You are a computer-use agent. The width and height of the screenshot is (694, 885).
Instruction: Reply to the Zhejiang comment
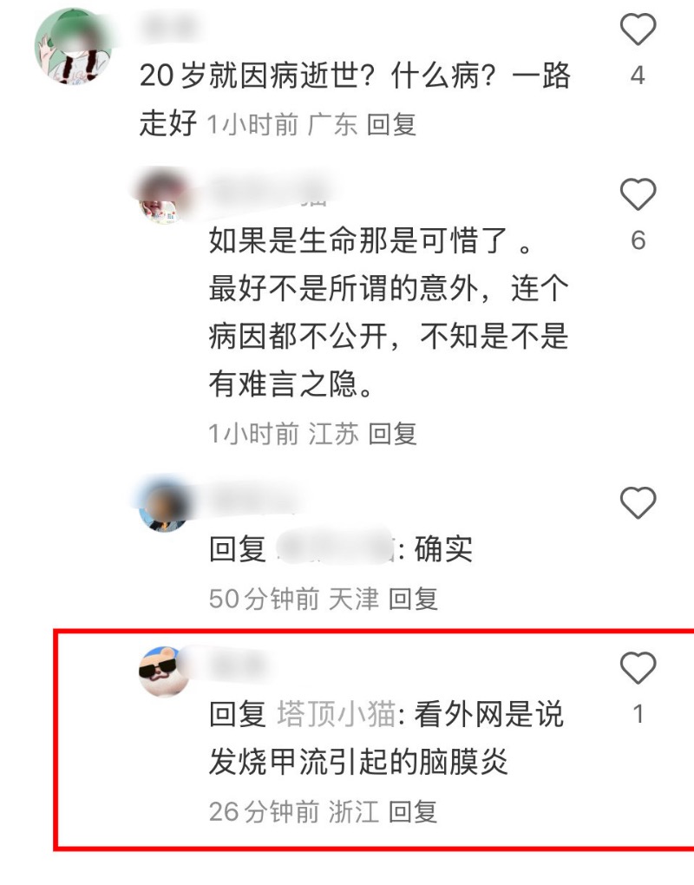(413, 811)
